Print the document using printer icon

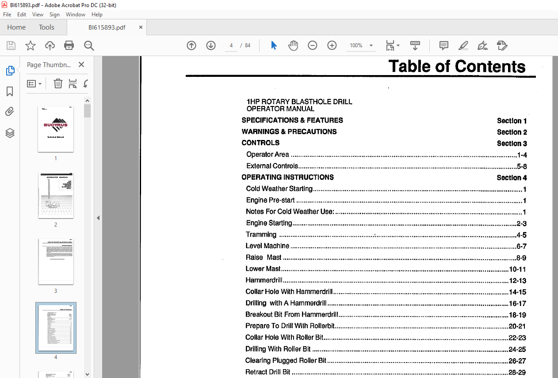69,45
